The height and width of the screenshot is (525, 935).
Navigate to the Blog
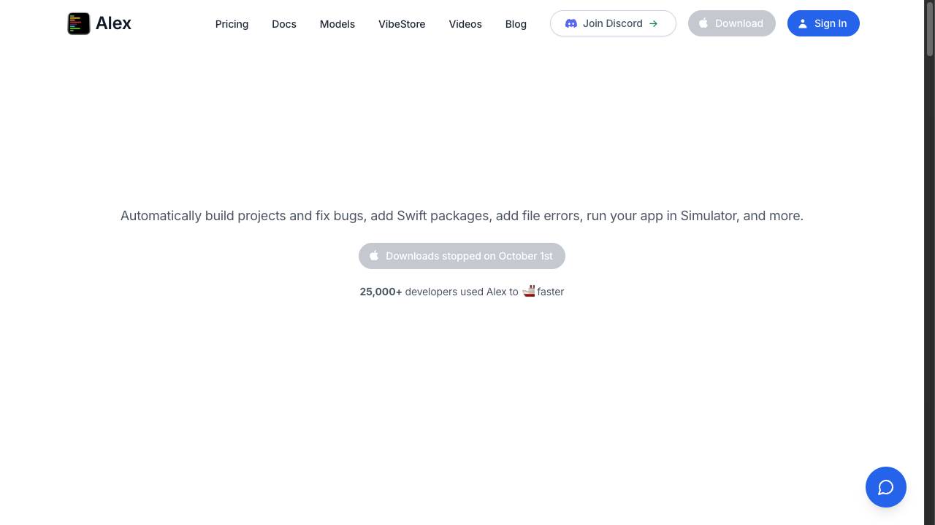[x=516, y=24]
